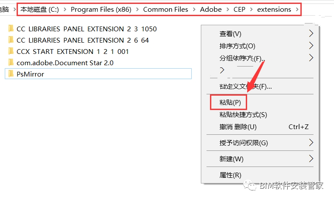Screen dimensions: 334x200
Task: Select CC LIBRARIES PANEL EXTENSION 2 3 1050 name
Action: click(x=86, y=29)
